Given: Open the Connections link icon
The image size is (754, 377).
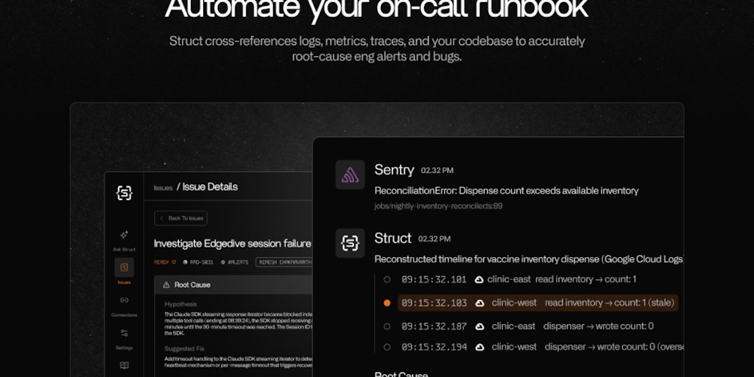Looking at the screenshot, I should coord(124,300).
